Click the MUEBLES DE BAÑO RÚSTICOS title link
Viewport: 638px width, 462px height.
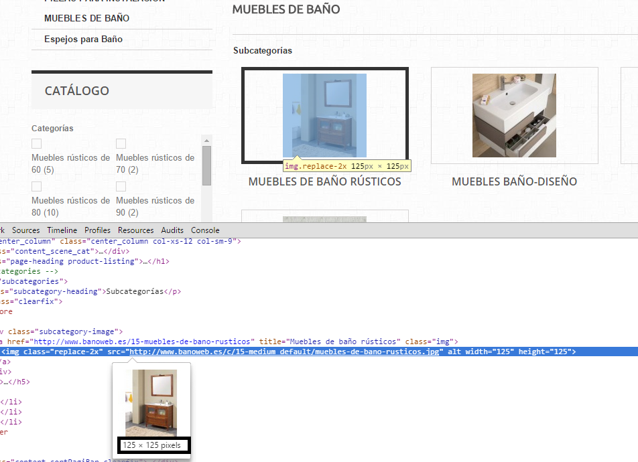324,182
